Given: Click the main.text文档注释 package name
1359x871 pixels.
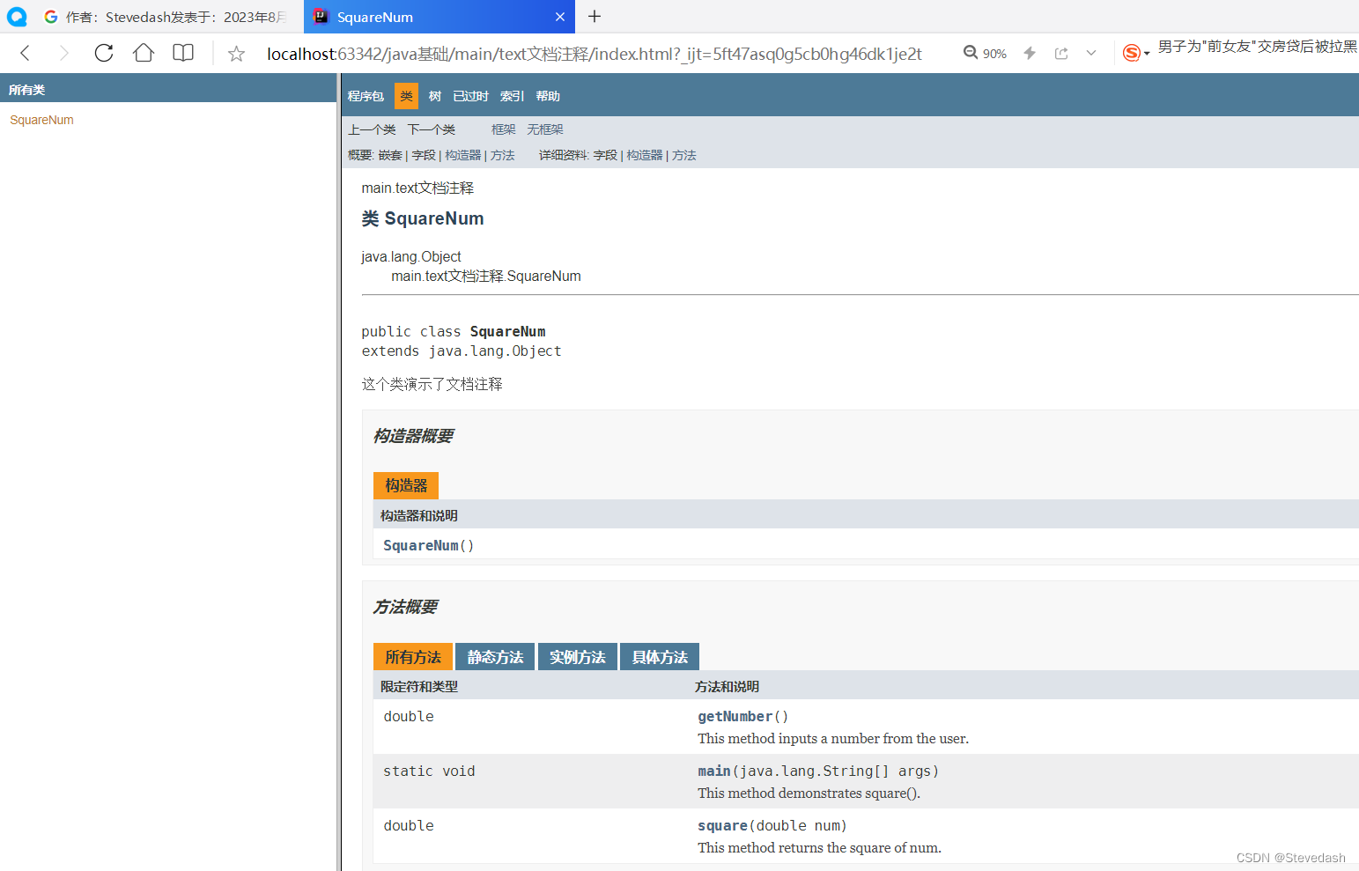Looking at the screenshot, I should click(x=417, y=188).
